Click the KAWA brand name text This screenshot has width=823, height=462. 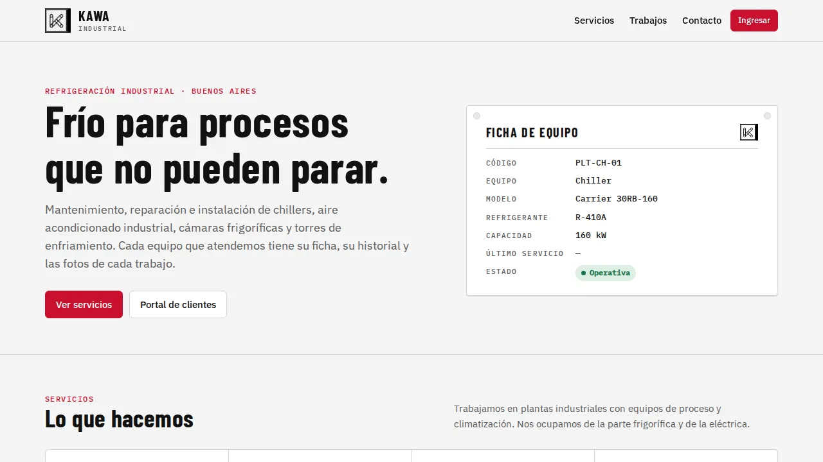(x=94, y=16)
